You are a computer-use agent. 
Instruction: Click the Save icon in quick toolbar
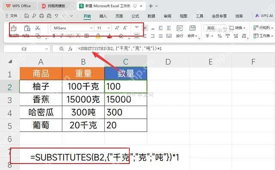pyautogui.click(x=26, y=16)
